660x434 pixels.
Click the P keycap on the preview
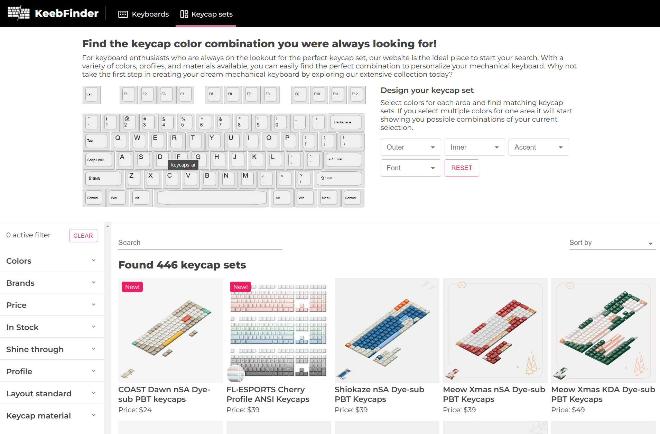click(x=290, y=141)
